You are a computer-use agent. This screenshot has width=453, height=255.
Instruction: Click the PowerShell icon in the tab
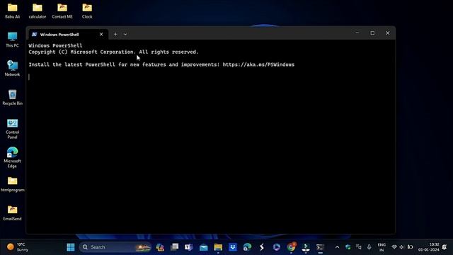pyautogui.click(x=35, y=35)
